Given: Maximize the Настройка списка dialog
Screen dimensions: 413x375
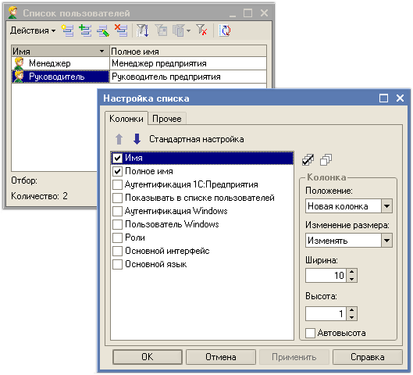Looking at the screenshot, I should pos(384,98).
